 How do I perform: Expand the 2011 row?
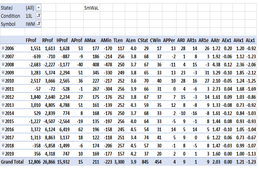click(x=3, y=89)
